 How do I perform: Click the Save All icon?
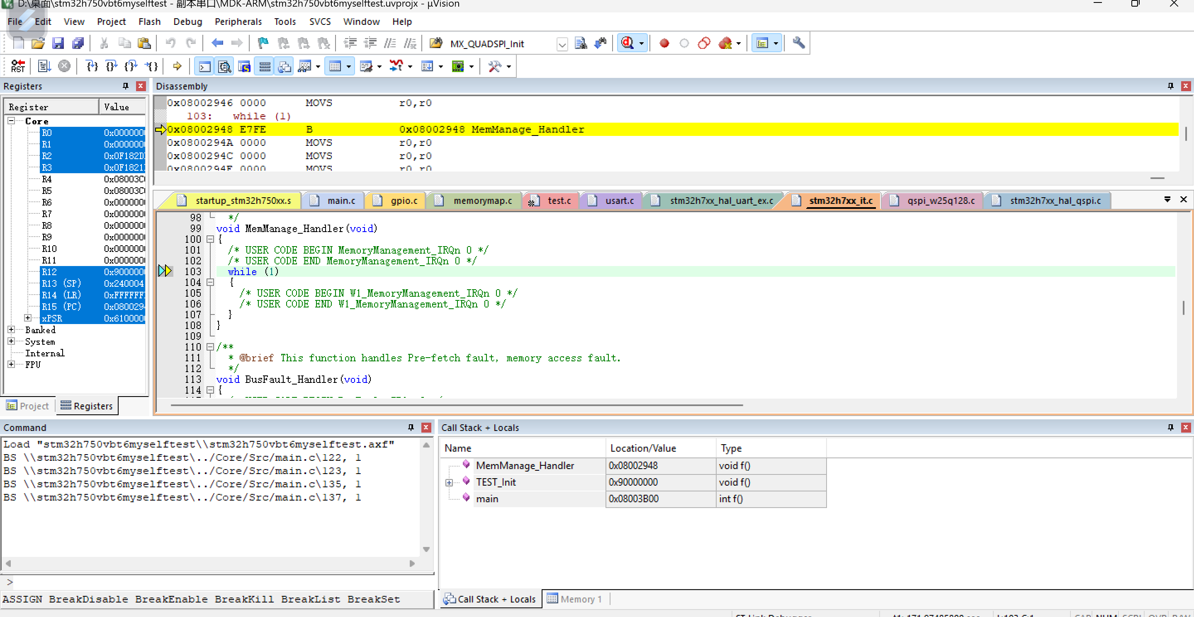click(78, 44)
